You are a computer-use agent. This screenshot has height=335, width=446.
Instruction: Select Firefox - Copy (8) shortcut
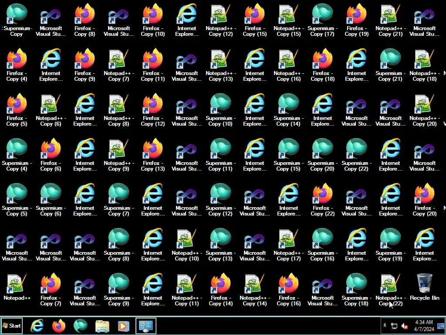[84, 20]
